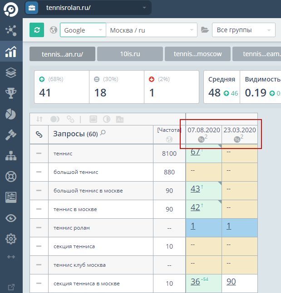Click position link 90 for секция тенниса в москве
Image resolution: width=281 pixels, height=293 pixels.
tap(231, 282)
